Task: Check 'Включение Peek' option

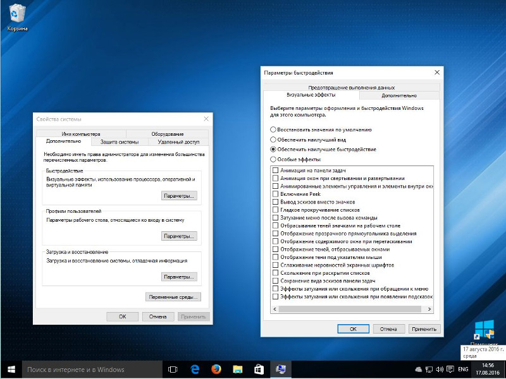Action: 275,194
